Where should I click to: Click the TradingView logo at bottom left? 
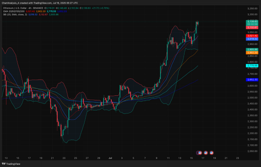pyautogui.click(x=11, y=164)
